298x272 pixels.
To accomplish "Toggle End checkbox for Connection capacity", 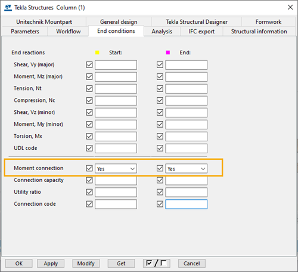I will (160, 180).
